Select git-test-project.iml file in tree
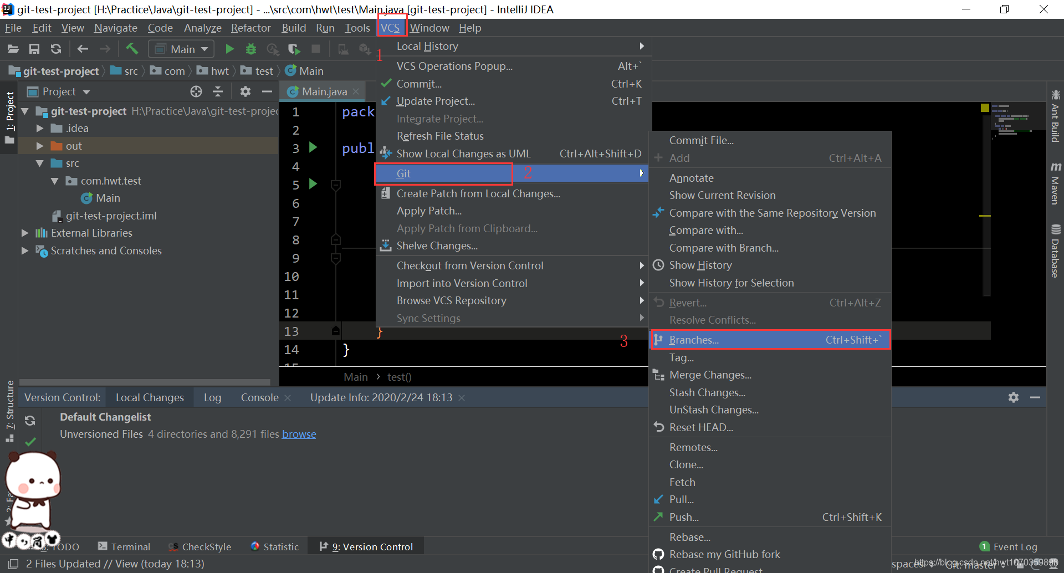 coord(104,216)
